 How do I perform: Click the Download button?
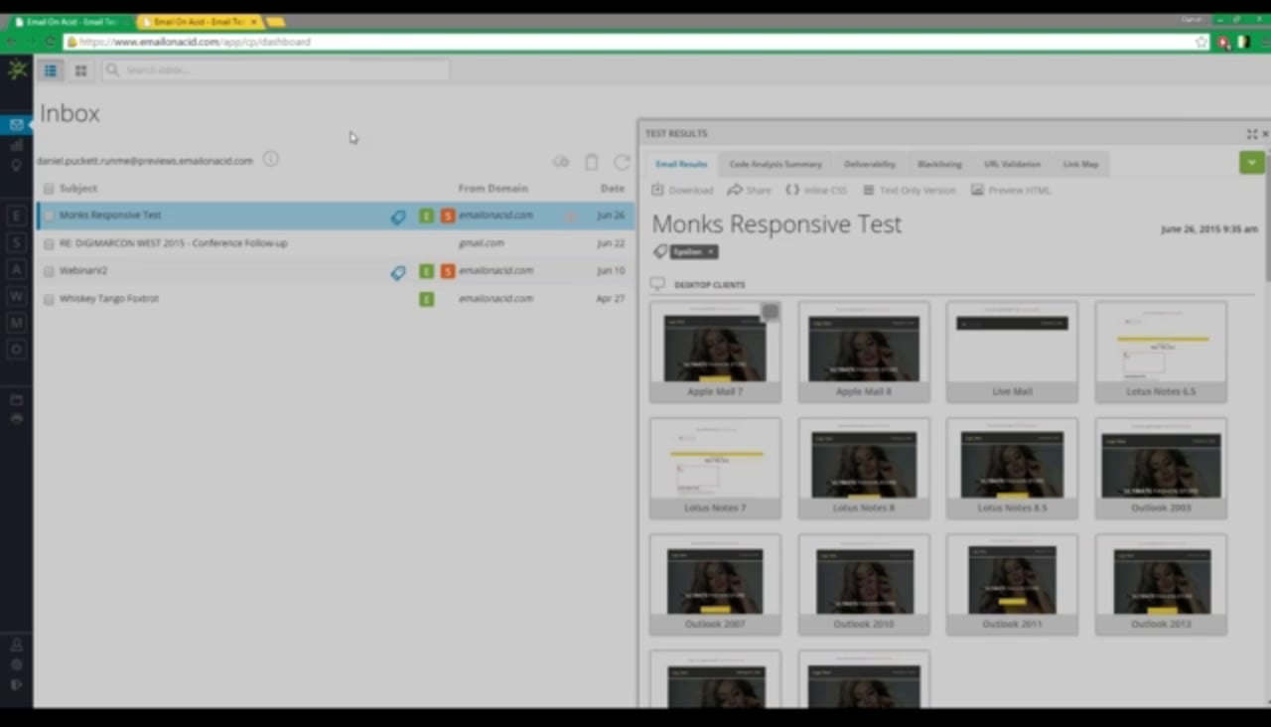point(682,190)
